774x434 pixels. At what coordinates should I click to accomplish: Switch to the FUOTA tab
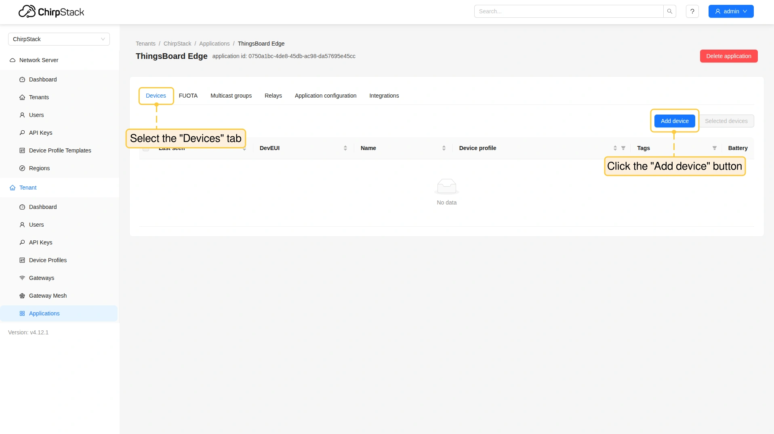point(188,96)
